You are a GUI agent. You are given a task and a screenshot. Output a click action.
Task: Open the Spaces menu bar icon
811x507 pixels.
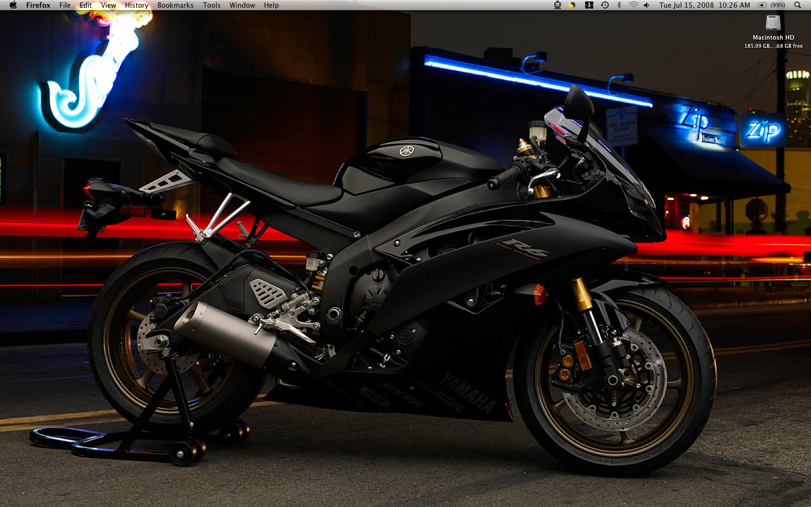(x=589, y=5)
